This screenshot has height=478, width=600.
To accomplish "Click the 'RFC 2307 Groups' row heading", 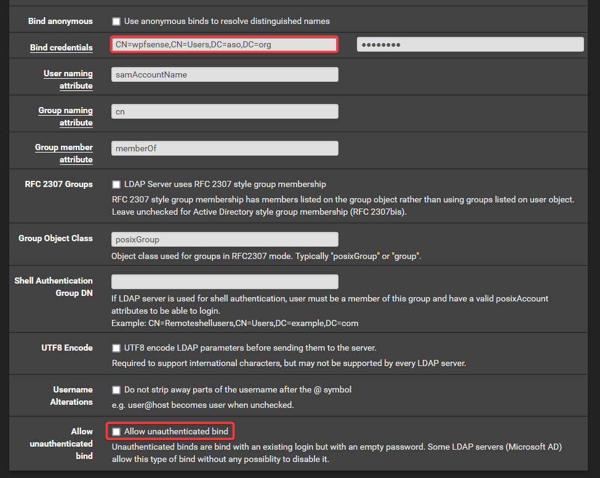I will [x=59, y=184].
